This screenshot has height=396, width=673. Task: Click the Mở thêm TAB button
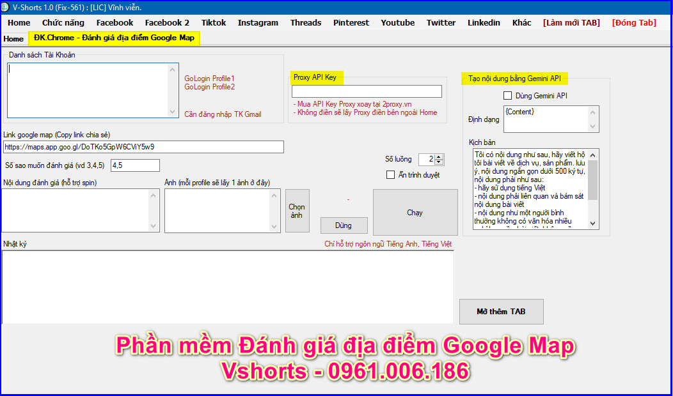point(502,312)
